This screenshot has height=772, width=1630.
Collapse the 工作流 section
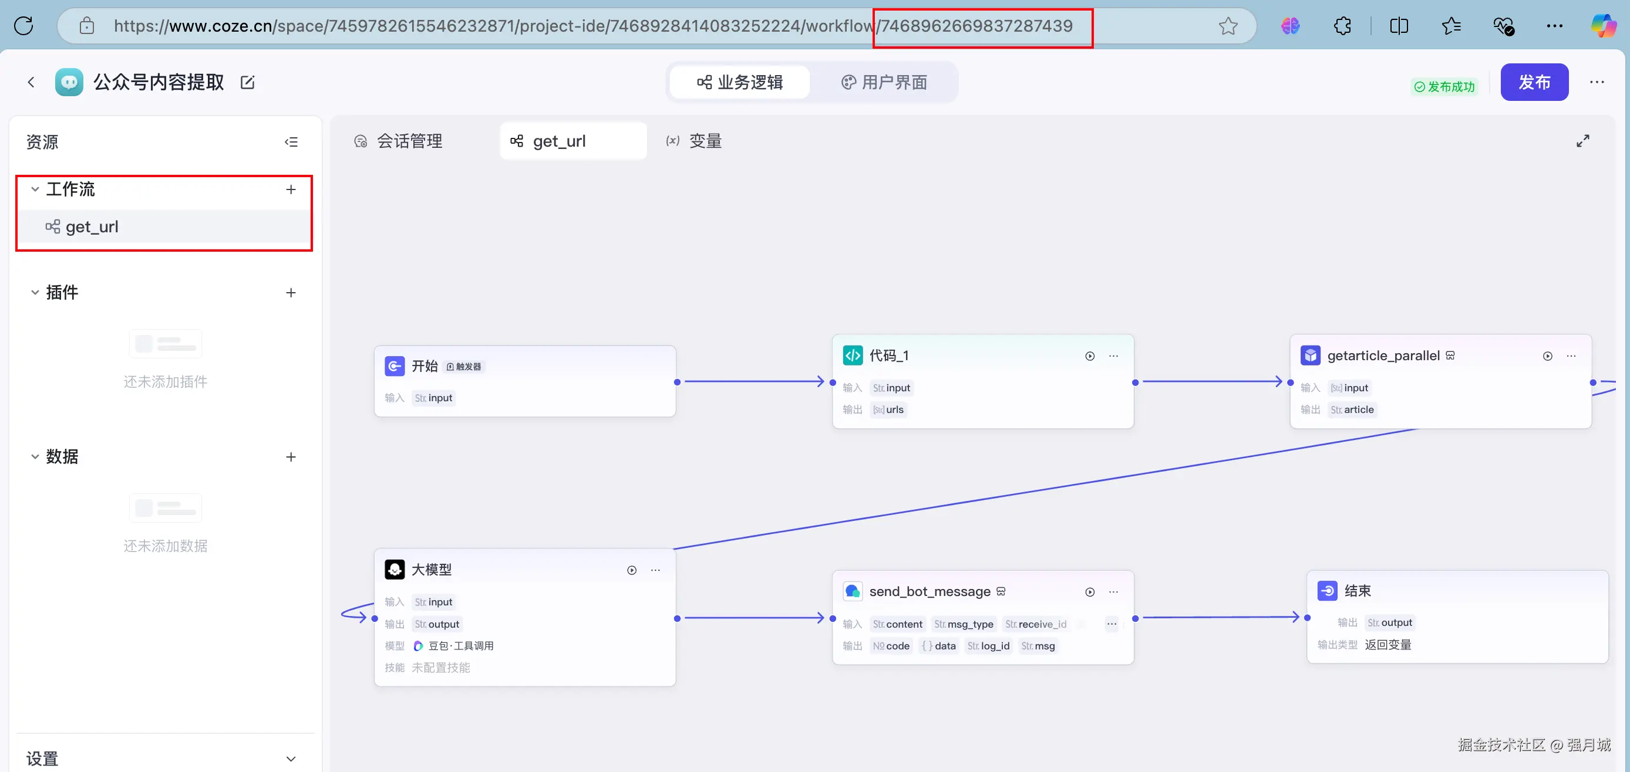(x=35, y=189)
